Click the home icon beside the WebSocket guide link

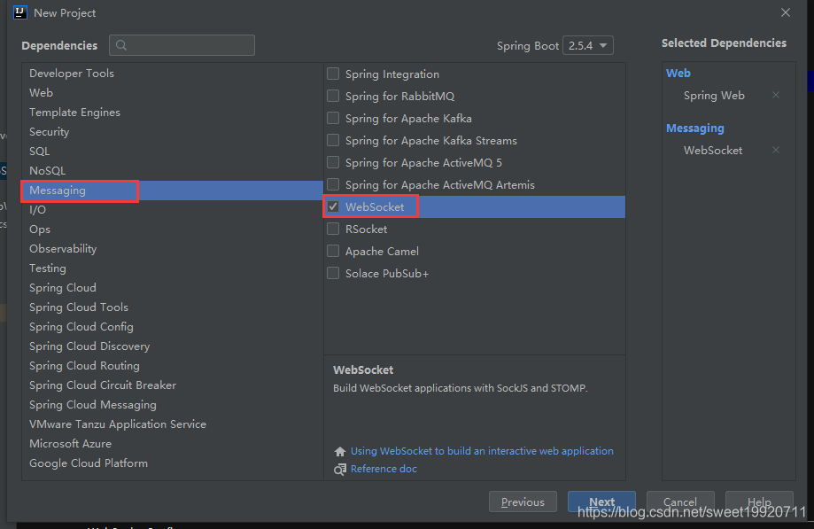(x=340, y=451)
